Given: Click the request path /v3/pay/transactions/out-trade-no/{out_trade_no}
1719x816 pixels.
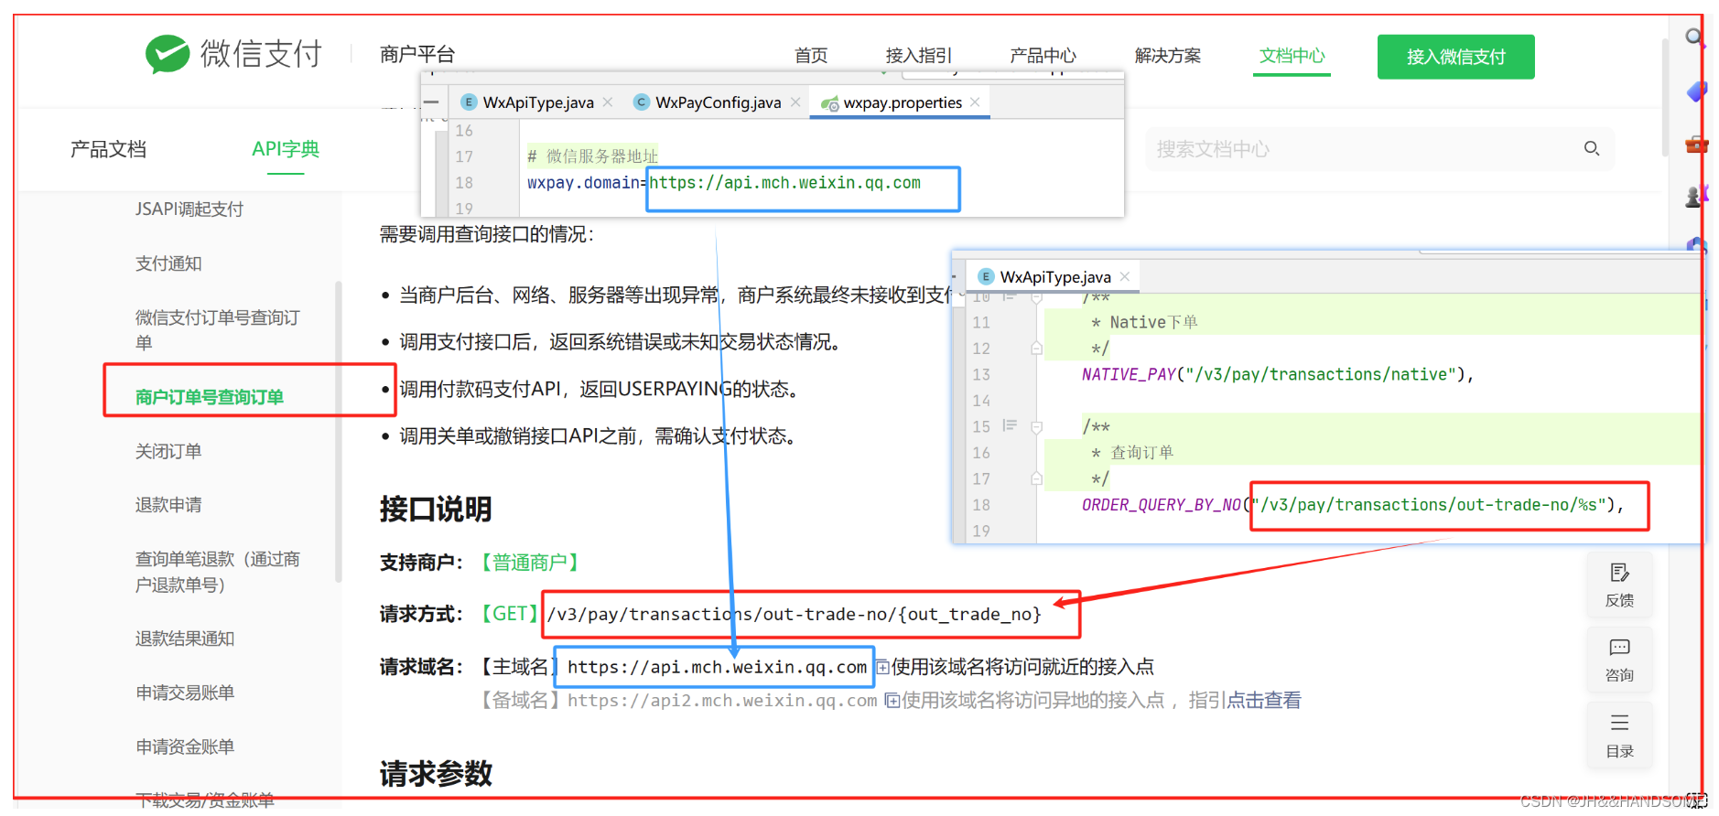Looking at the screenshot, I should 795,614.
